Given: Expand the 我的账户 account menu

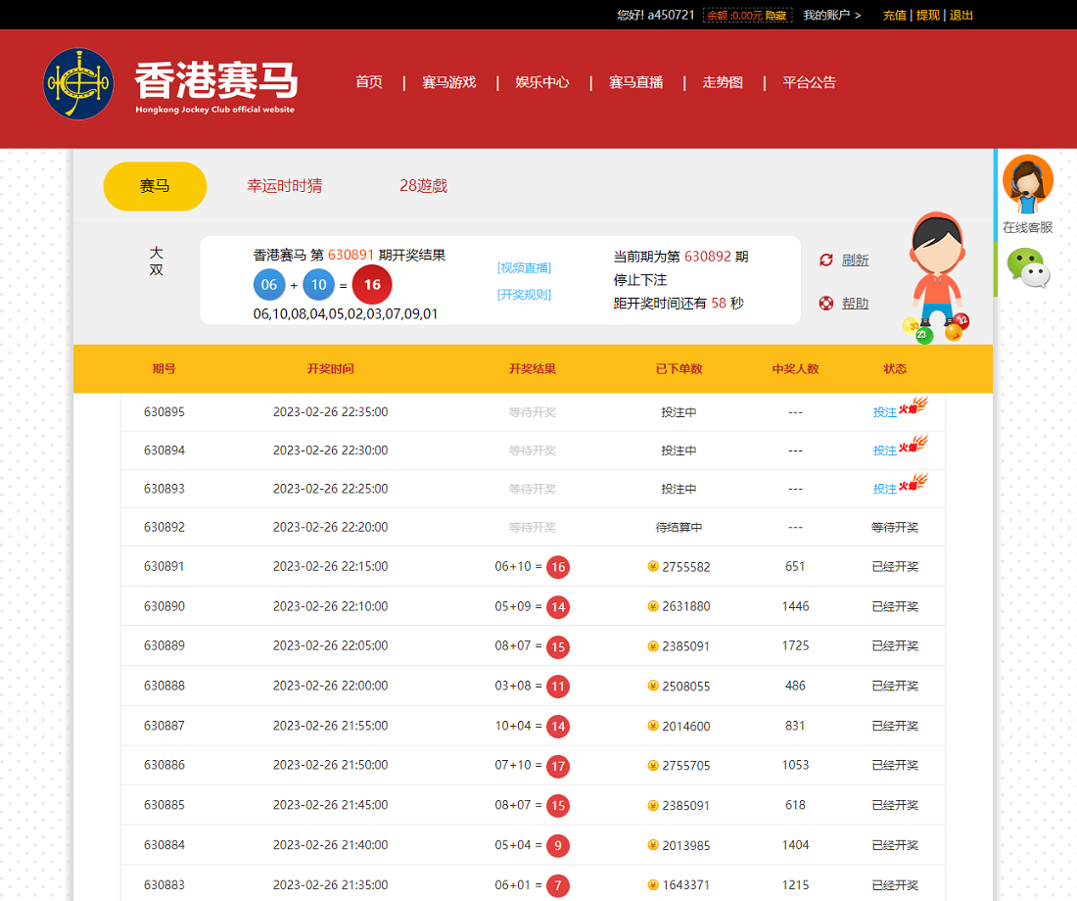Looking at the screenshot, I should pyautogui.click(x=831, y=15).
